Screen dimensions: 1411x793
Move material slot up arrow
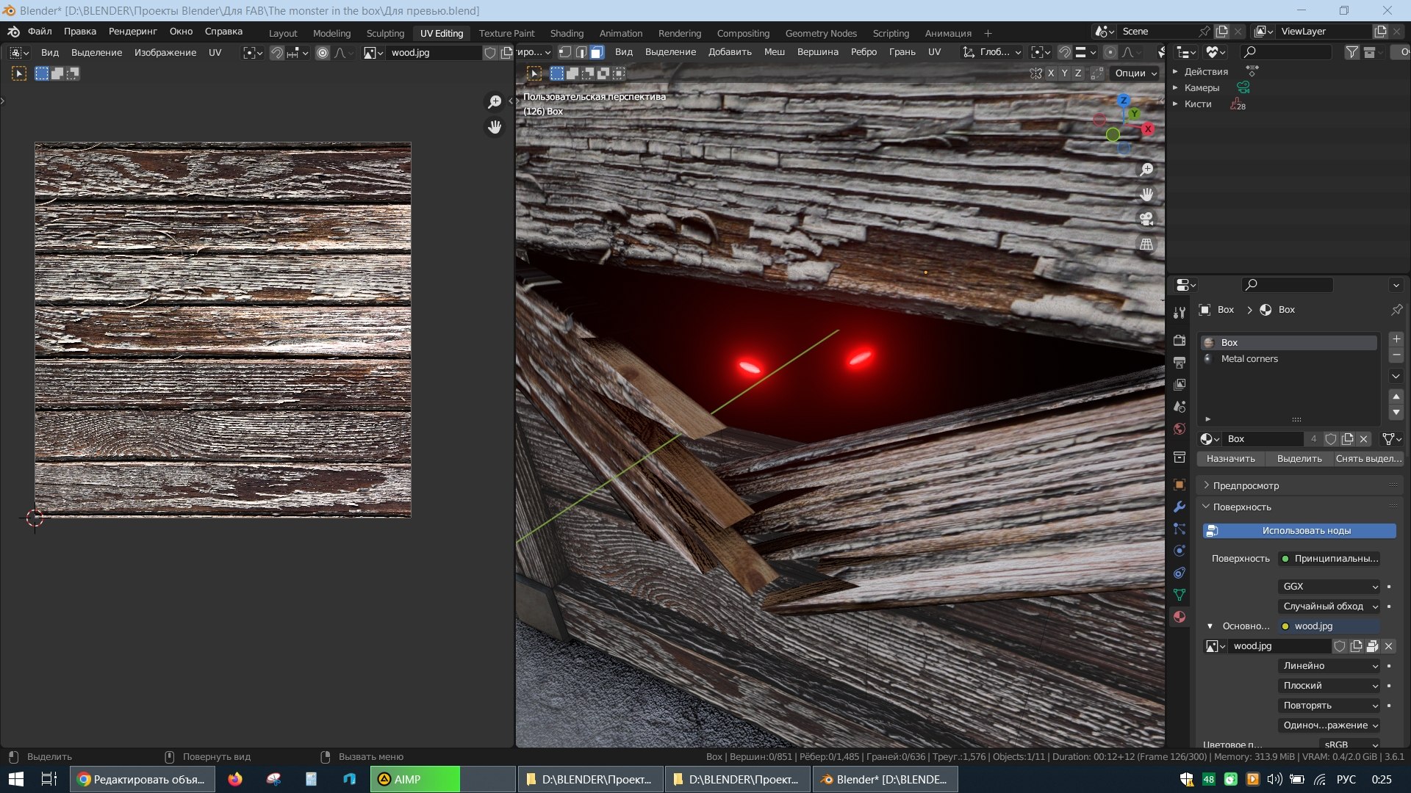[1396, 396]
